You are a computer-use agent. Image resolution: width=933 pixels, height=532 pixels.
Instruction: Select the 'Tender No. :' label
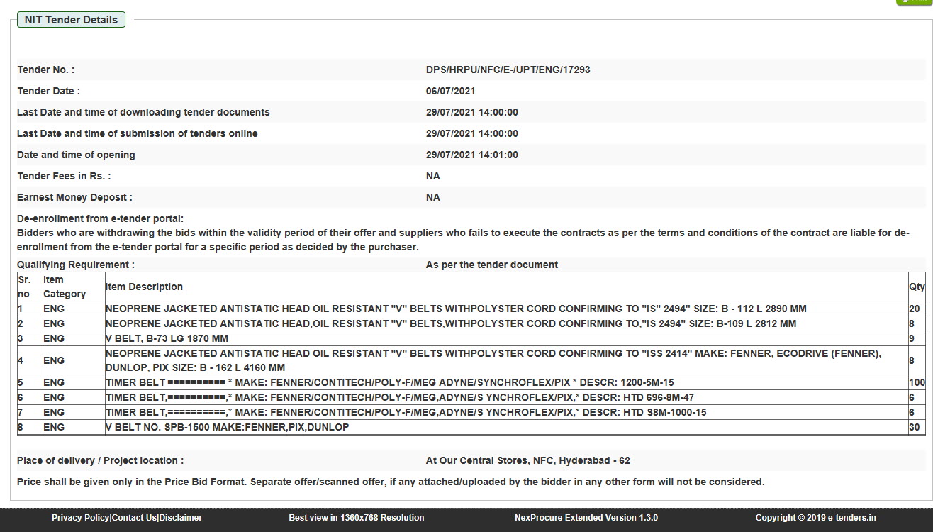[45, 70]
